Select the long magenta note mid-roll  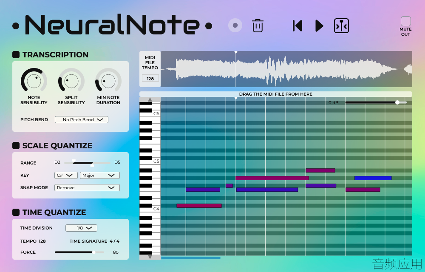pos(272,178)
